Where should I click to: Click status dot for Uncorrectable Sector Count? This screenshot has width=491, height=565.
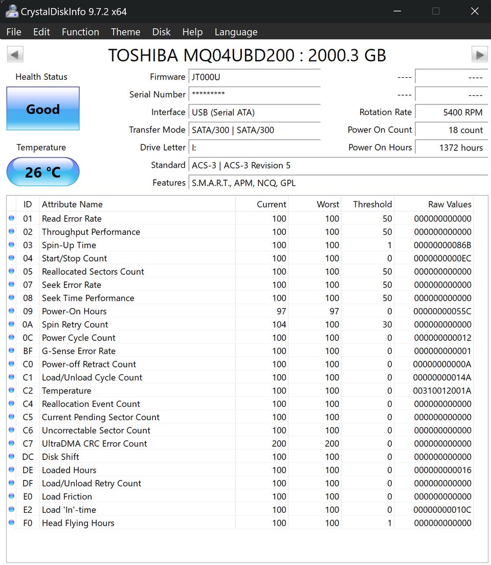[x=12, y=430]
